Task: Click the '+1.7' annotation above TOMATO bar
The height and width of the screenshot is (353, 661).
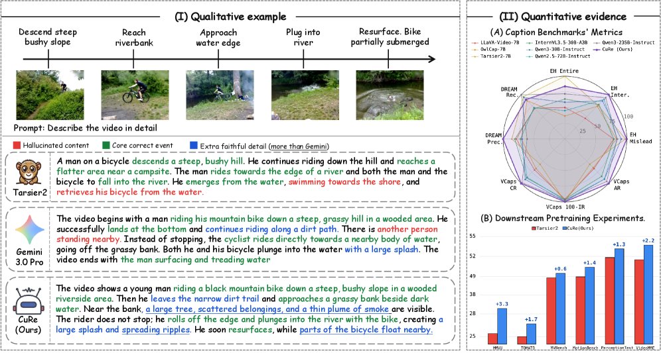Action: (530, 319)
